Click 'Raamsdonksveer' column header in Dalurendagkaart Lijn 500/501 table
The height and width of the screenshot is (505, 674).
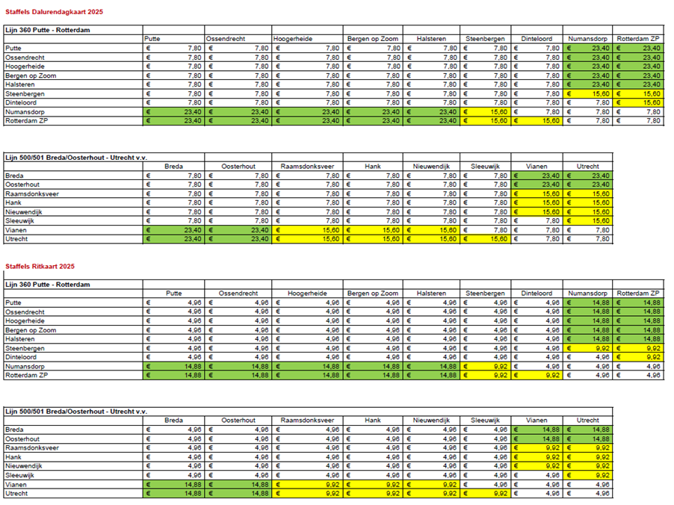[x=309, y=167]
